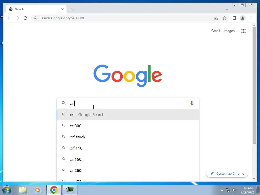Image resolution: width=260 pixels, height=195 pixels.
Task: Show hidden system tray icons
Action: pos(222,190)
